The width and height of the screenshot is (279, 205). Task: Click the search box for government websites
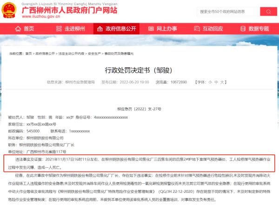(x=228, y=12)
